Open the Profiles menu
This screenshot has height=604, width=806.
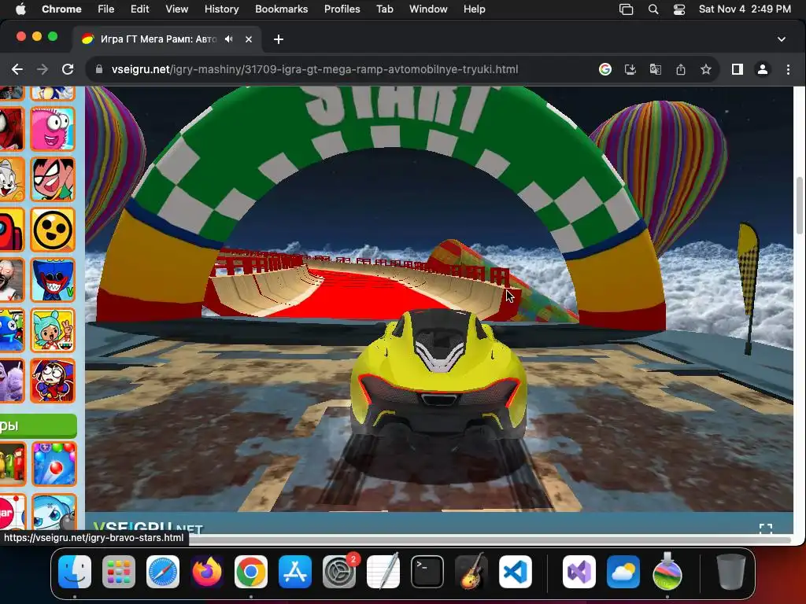(342, 9)
